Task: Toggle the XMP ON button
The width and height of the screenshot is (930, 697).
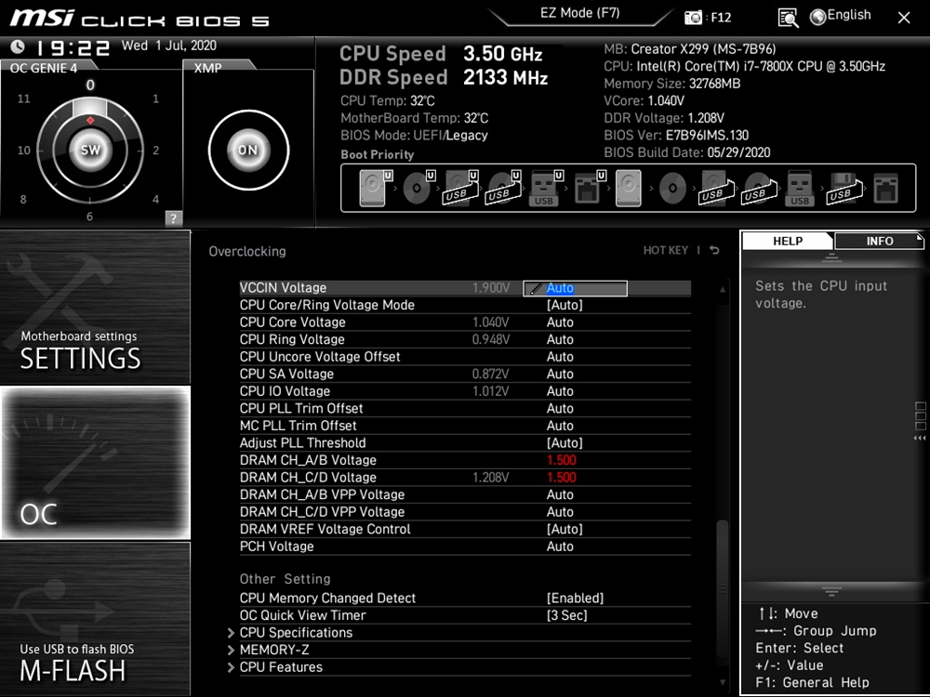Action: (248, 150)
